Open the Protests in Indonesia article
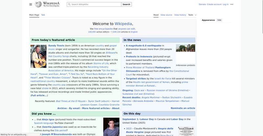This screenshot has height=136, width=263. click(x=139, y=57)
